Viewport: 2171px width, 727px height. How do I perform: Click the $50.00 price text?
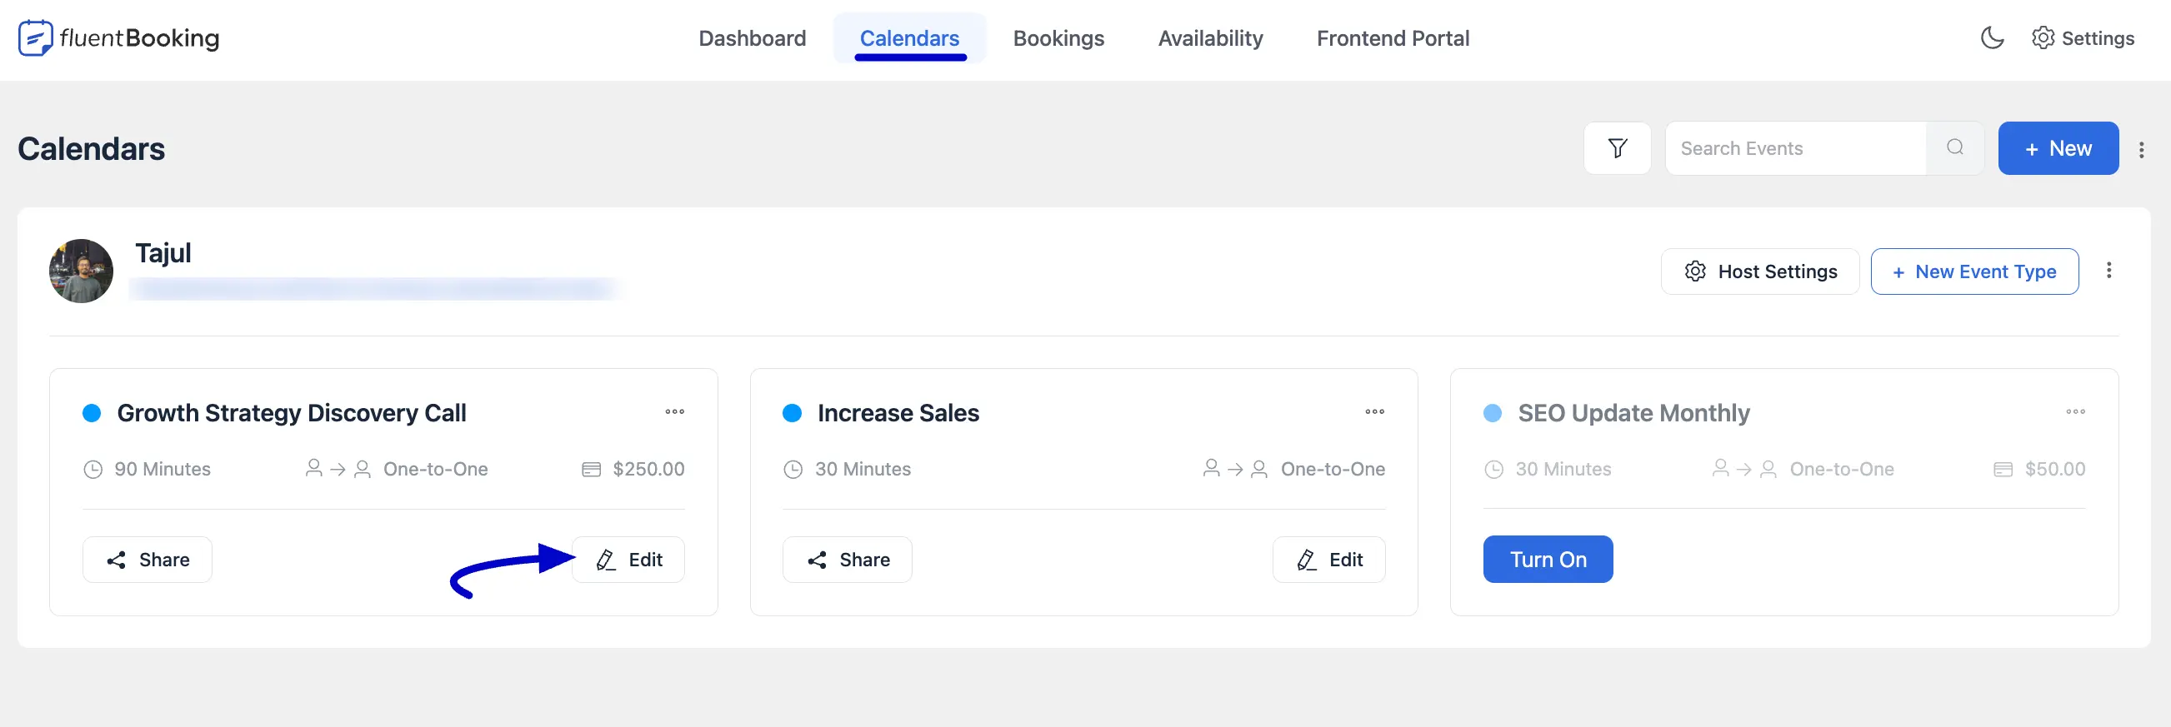tap(2053, 469)
